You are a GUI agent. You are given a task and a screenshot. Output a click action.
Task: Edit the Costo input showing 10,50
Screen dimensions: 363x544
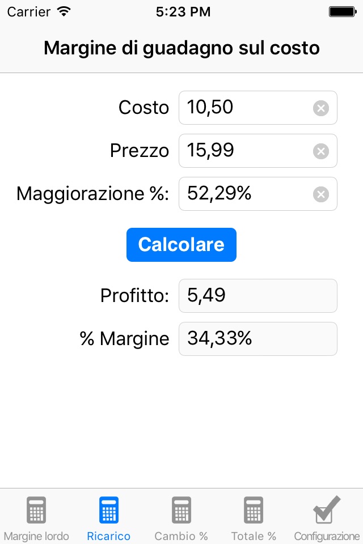coord(247,108)
